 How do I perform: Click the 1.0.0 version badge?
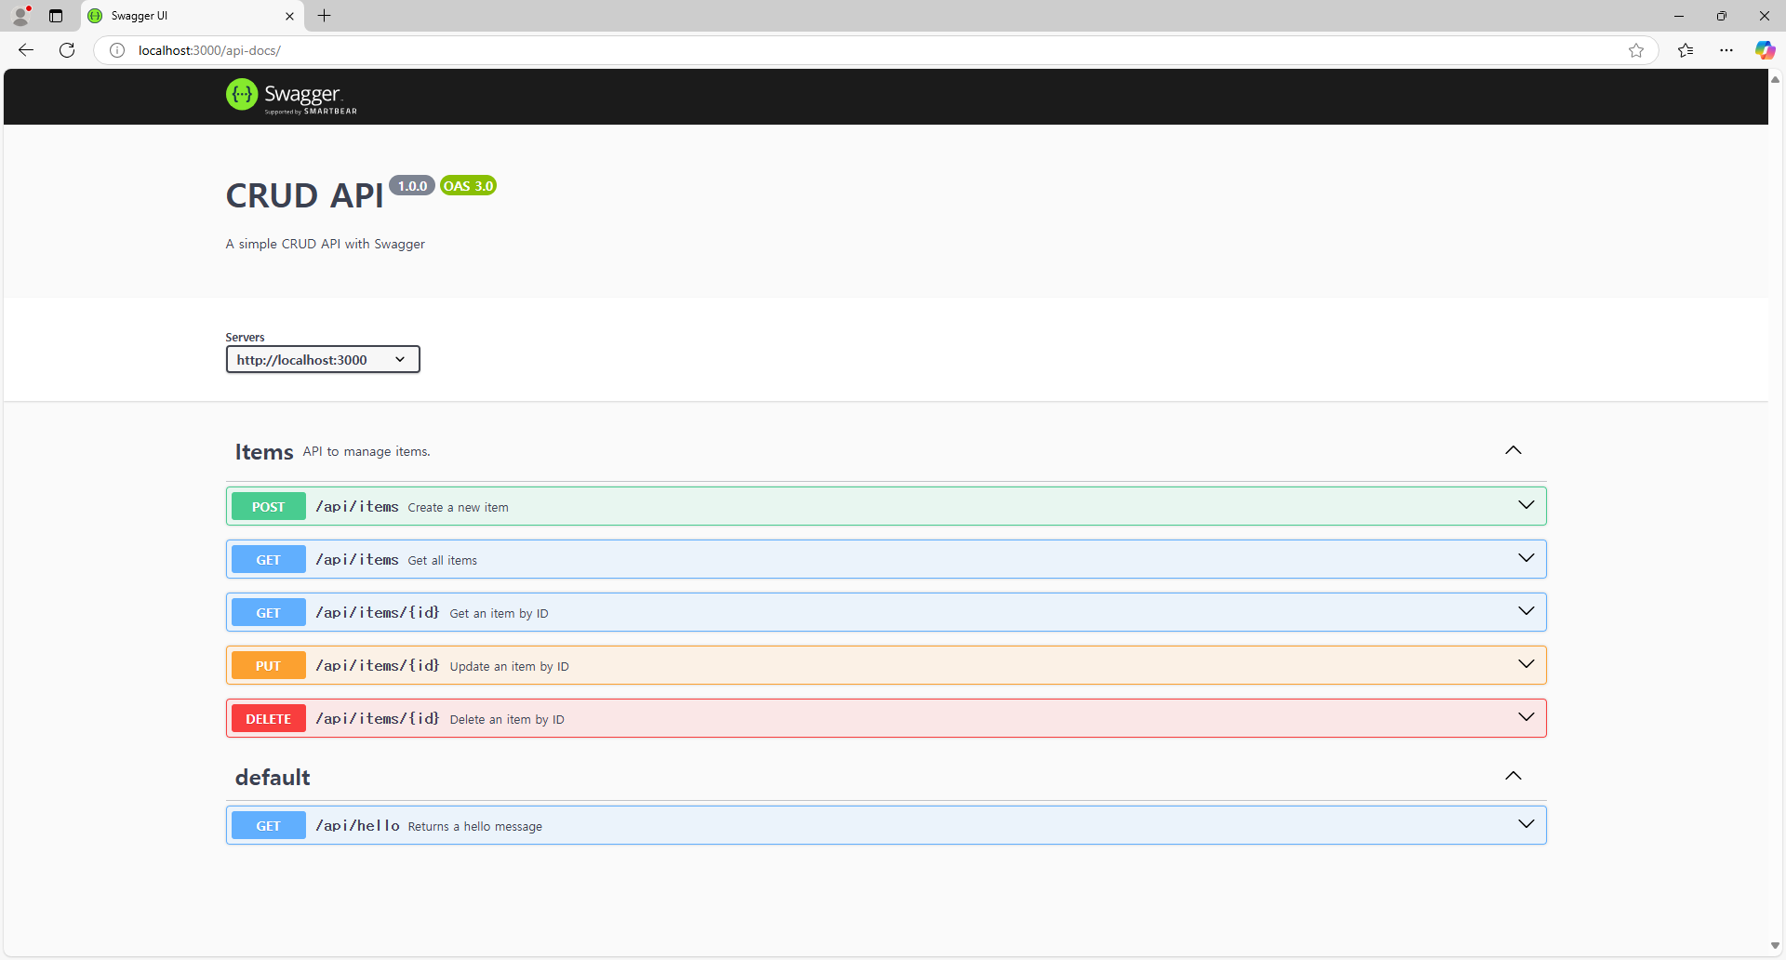pos(412,186)
